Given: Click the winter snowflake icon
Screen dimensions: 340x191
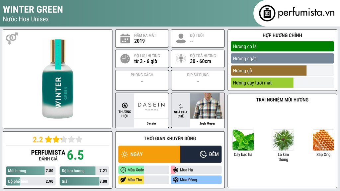Looking at the screenshot, I should [x=176, y=180].
